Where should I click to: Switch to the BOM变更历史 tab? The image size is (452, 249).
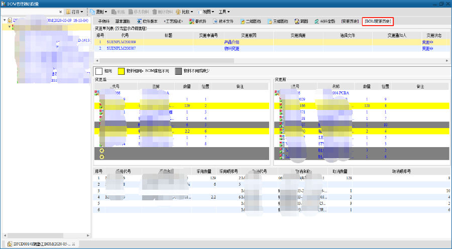coord(378,22)
